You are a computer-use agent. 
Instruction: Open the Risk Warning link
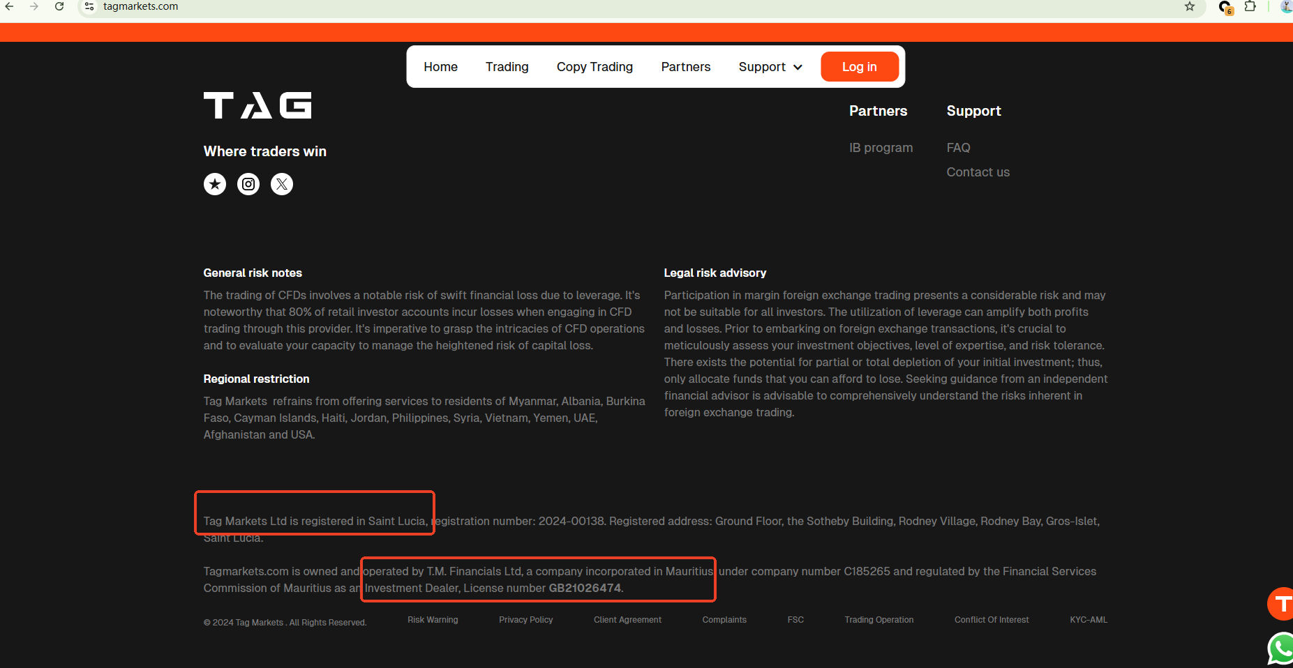tap(433, 620)
